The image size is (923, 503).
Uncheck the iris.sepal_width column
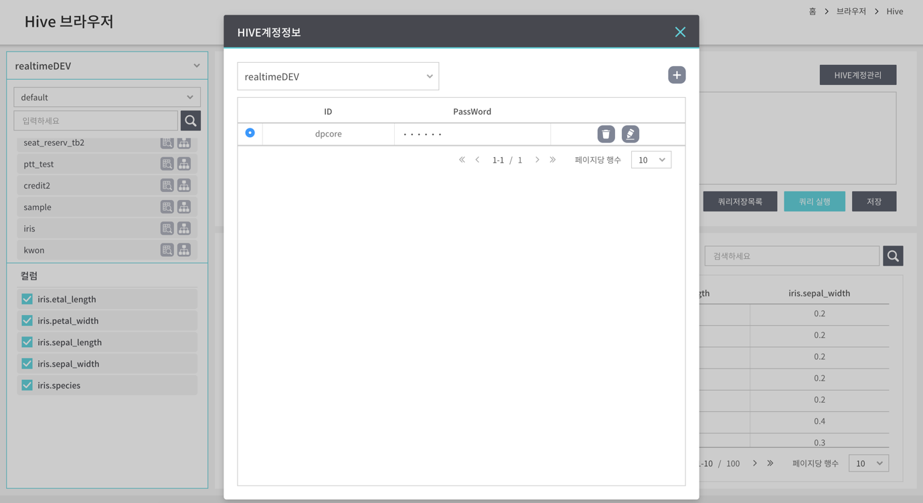point(27,363)
